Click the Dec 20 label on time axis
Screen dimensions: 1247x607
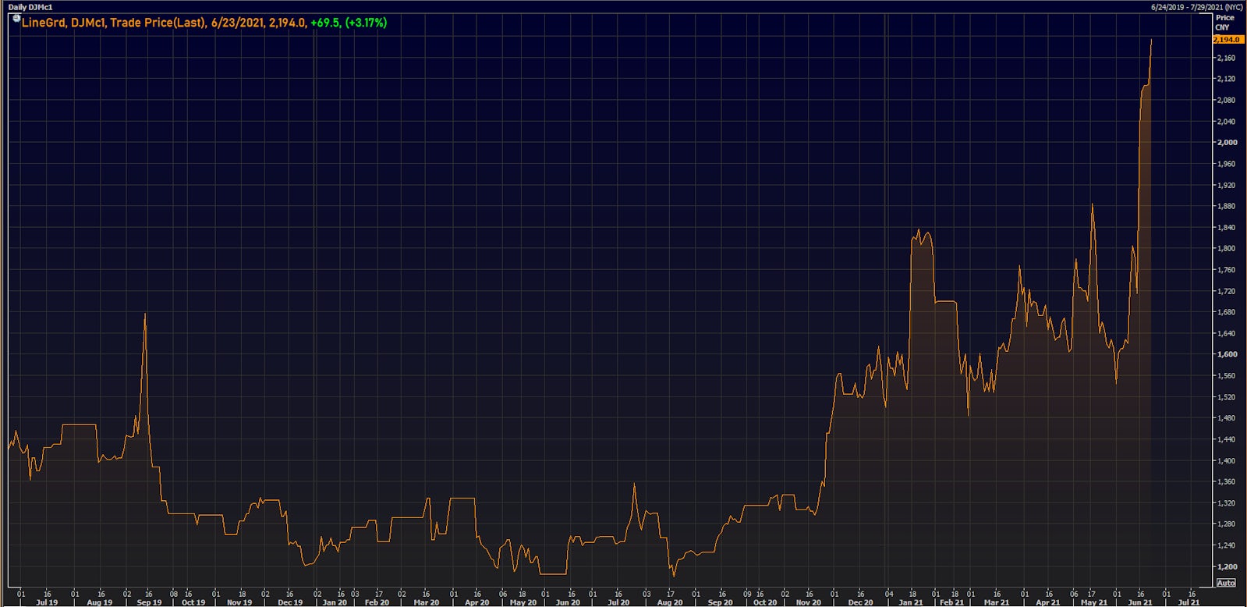860,602
